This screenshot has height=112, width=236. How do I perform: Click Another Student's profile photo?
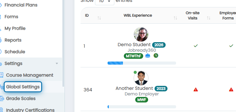(141, 78)
